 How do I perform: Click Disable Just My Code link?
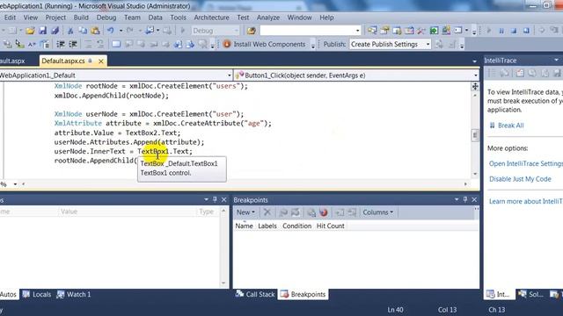coord(520,179)
